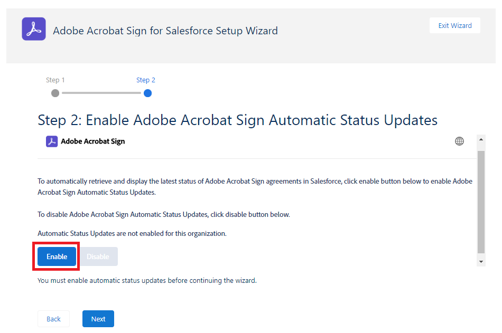Click the globe language icon
The width and height of the screenshot is (502, 333).
460,141
